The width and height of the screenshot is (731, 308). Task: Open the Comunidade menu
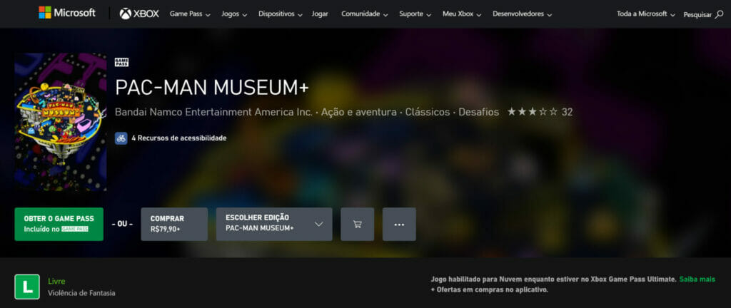(x=364, y=14)
